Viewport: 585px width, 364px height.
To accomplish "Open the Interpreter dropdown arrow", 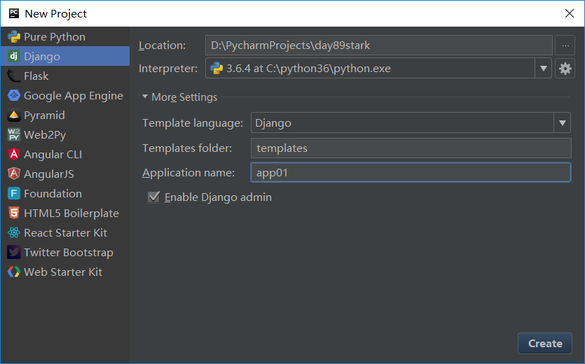I will click(543, 69).
